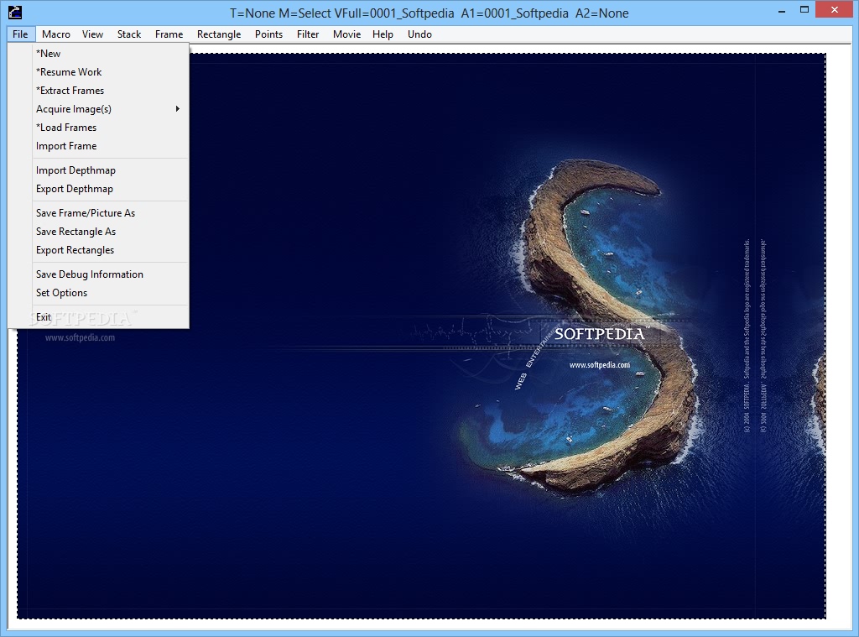
Task: Click Undo in the menu bar
Action: tap(419, 34)
